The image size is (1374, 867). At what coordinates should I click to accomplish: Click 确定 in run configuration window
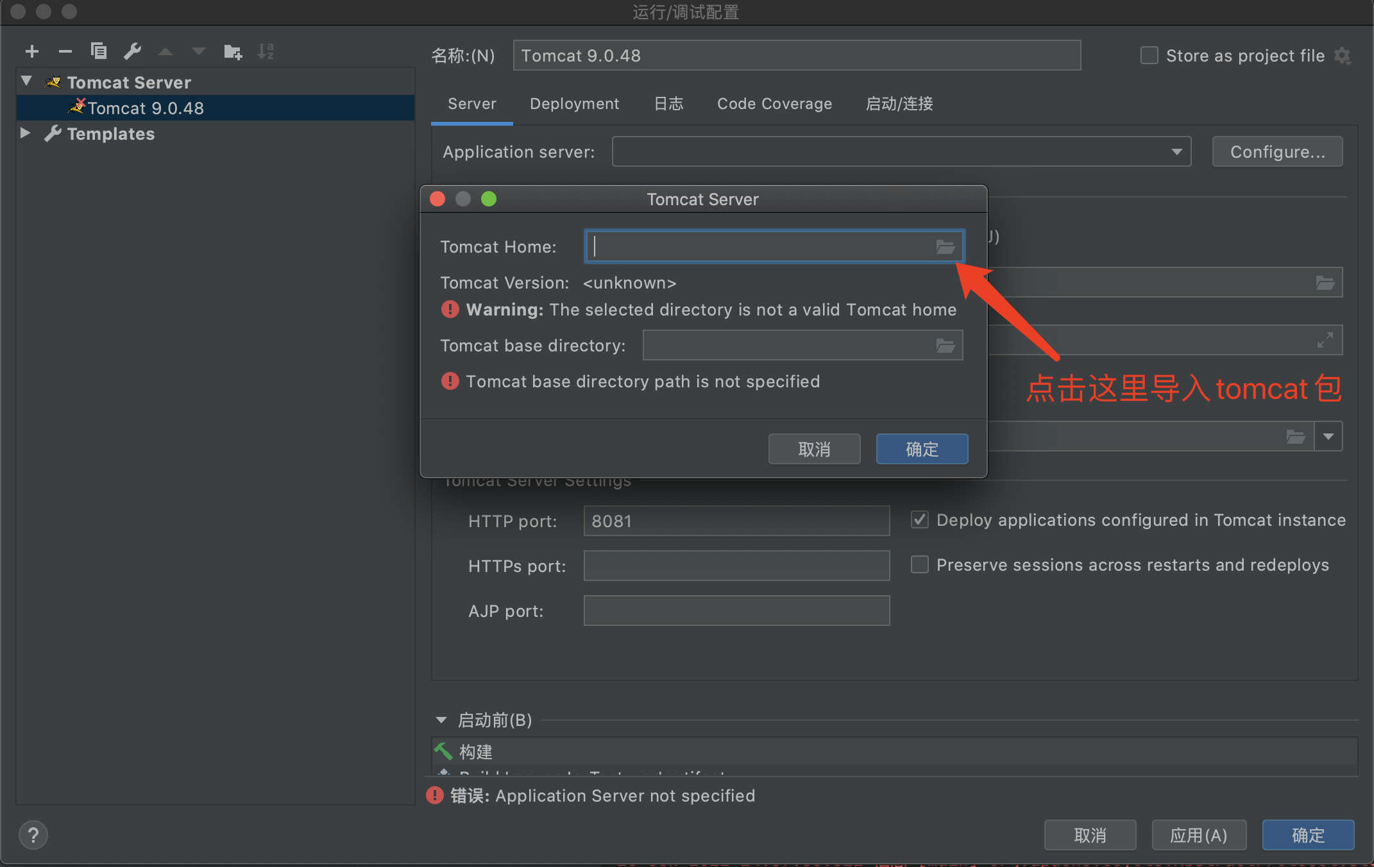click(x=1308, y=835)
